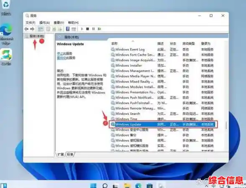The width and height of the screenshot is (246, 188).
Task: Select the Windows Media Player Network row
Action: pos(162,76)
